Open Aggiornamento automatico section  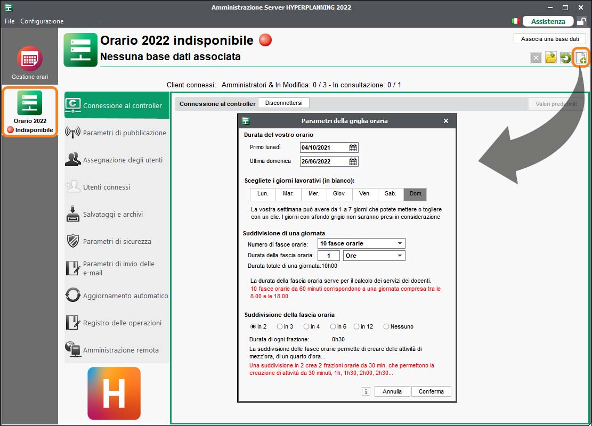pyautogui.click(x=117, y=296)
